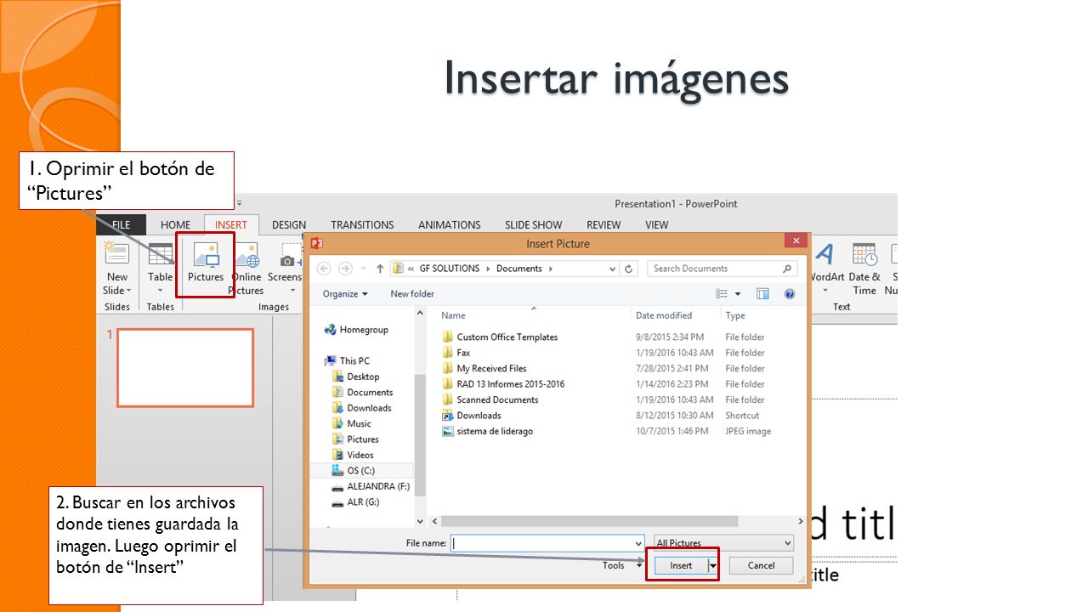Open the FILE tab

[122, 225]
